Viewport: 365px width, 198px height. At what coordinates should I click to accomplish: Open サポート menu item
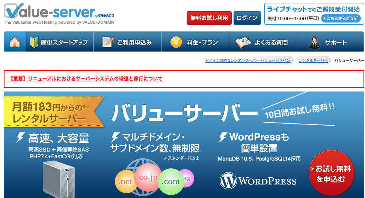pos(330,42)
